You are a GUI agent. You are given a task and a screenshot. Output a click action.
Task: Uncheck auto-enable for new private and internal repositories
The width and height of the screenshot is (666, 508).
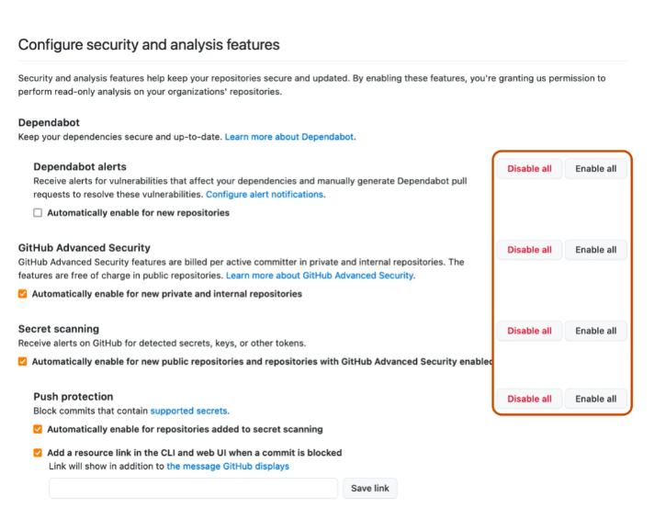pos(23,294)
